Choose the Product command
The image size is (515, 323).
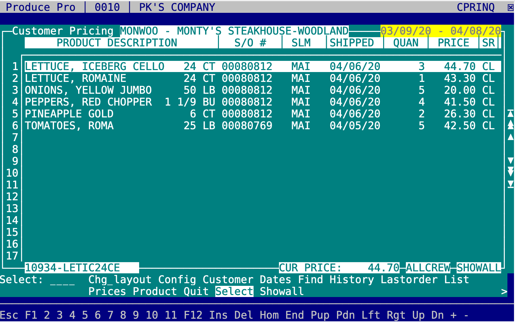pos(155,291)
